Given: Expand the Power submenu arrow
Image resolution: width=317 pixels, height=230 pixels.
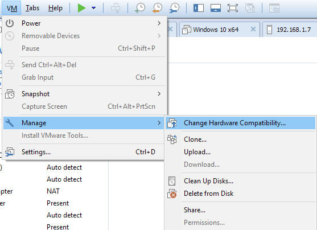Looking at the screenshot, I should pyautogui.click(x=159, y=23).
